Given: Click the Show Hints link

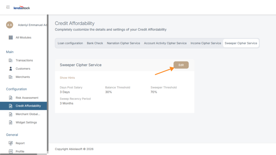Looking at the screenshot, I should 67,78.
